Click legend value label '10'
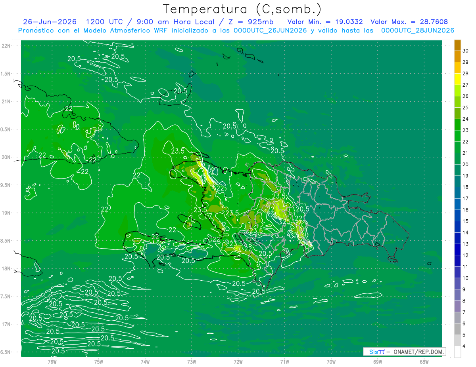The height and width of the screenshot is (367, 476). point(465,278)
